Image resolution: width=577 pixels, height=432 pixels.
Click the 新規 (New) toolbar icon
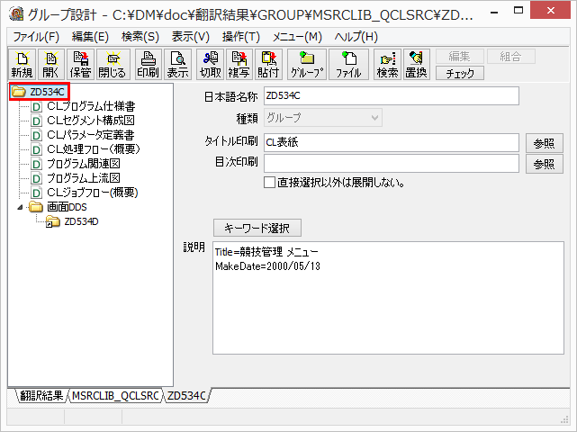click(x=23, y=65)
